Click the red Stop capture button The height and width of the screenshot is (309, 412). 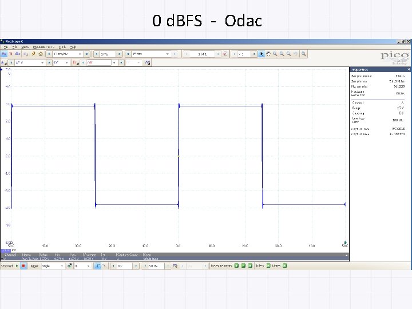(x=23, y=266)
